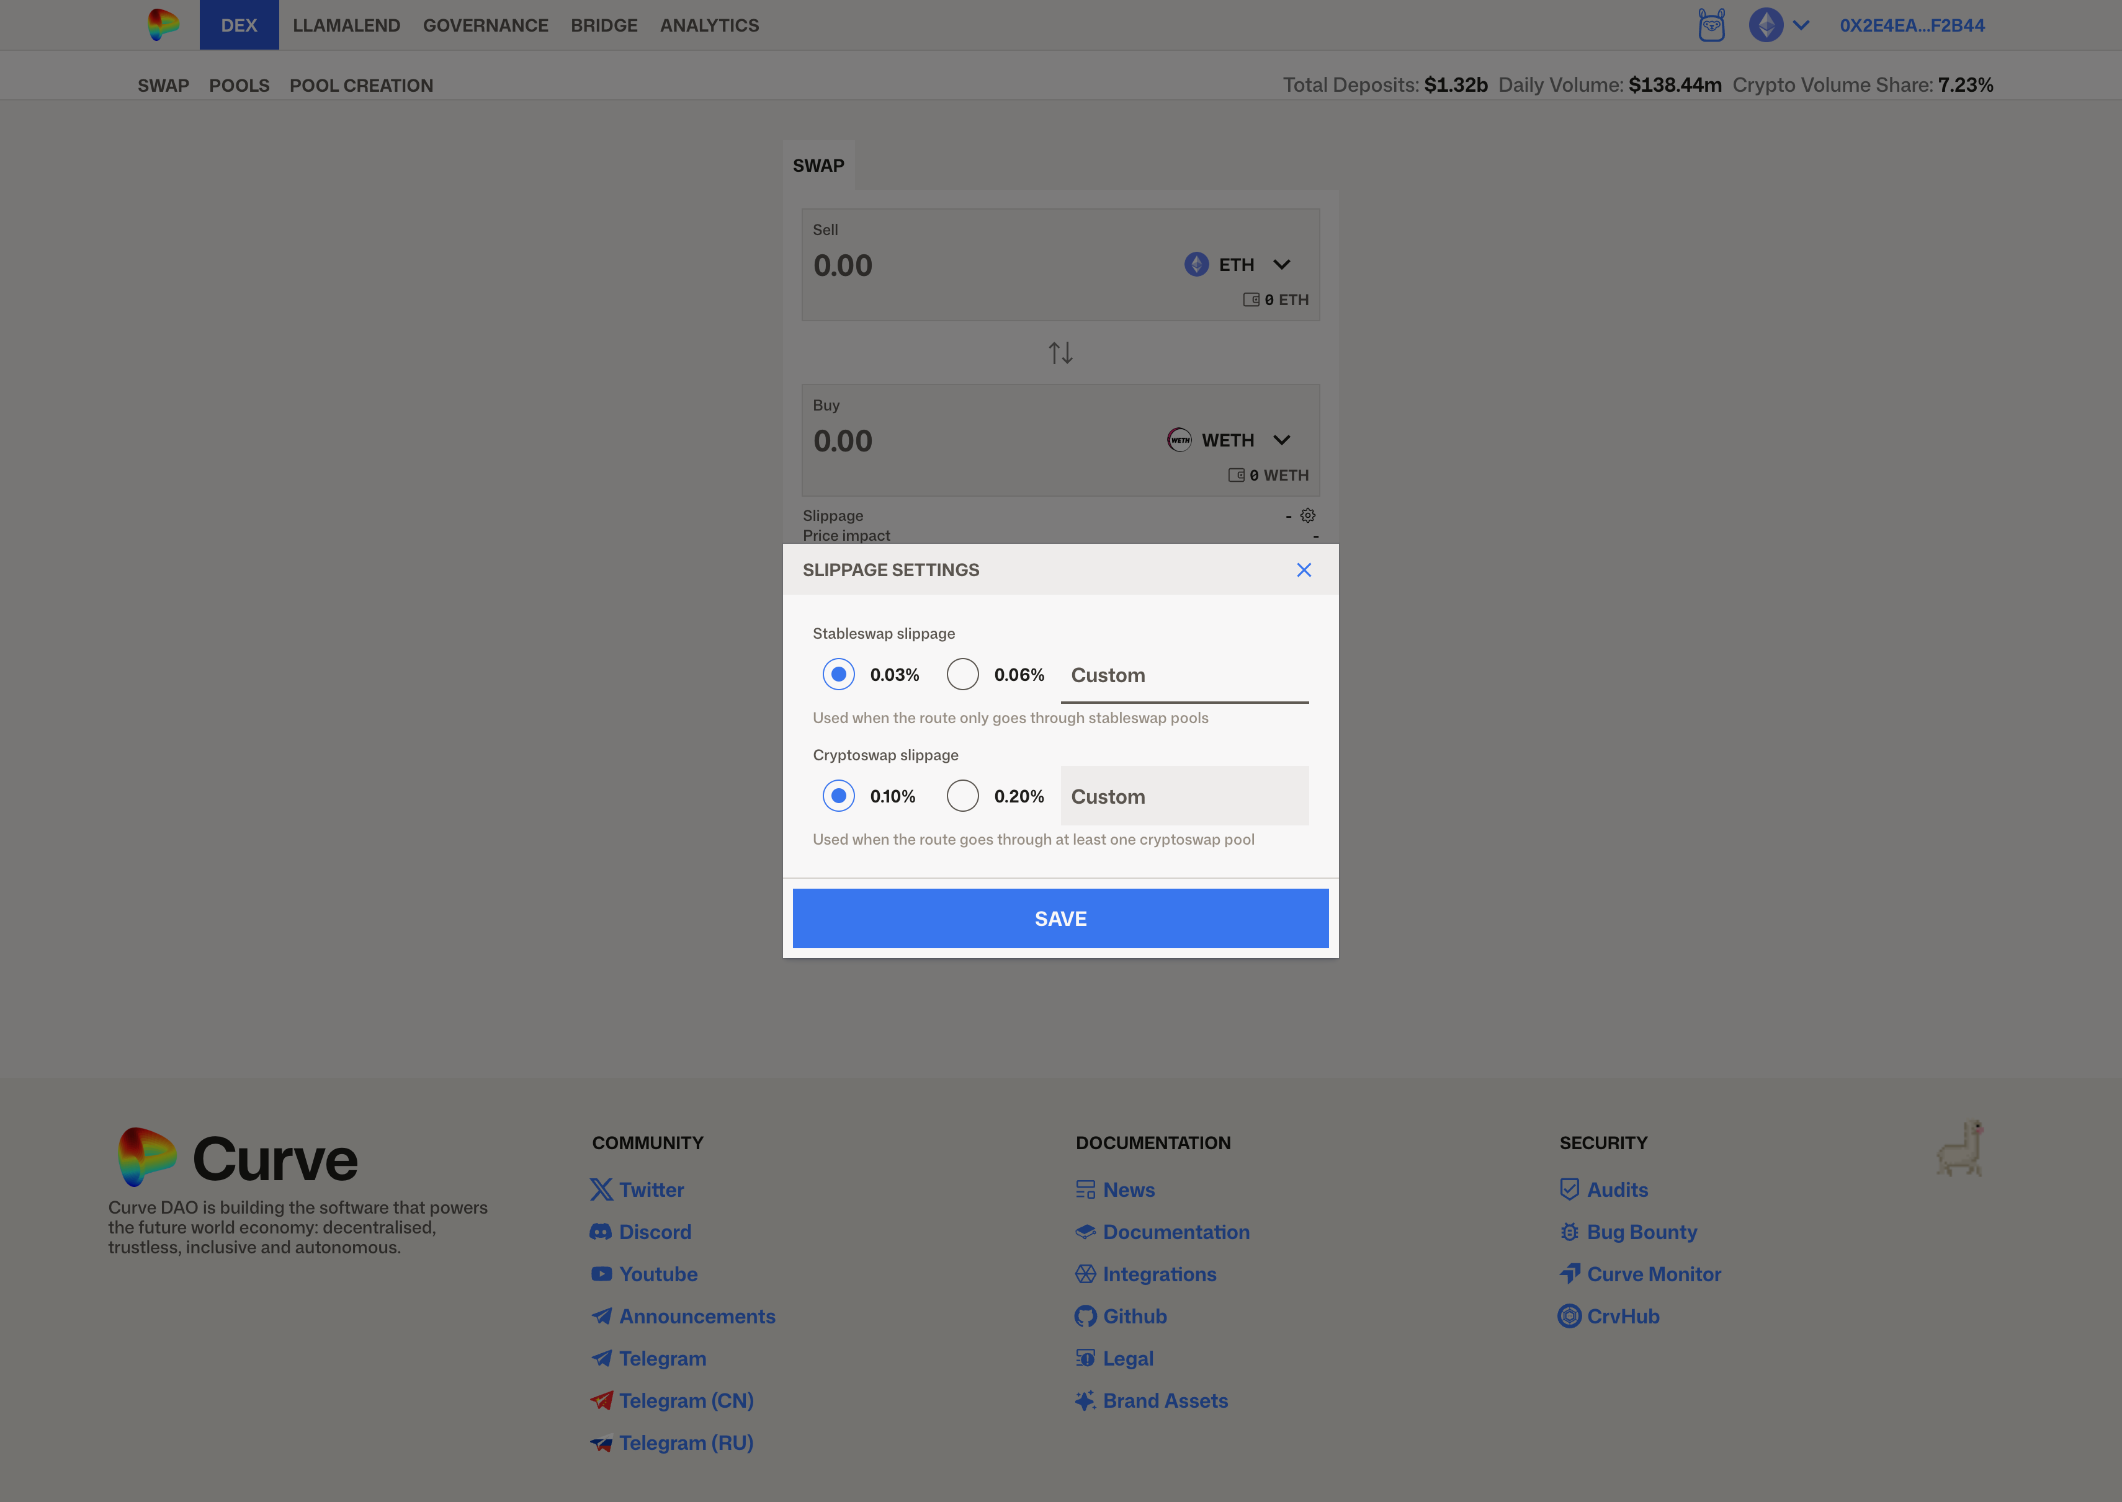
Task: Open slippage settings gear icon
Action: pos(1307,515)
